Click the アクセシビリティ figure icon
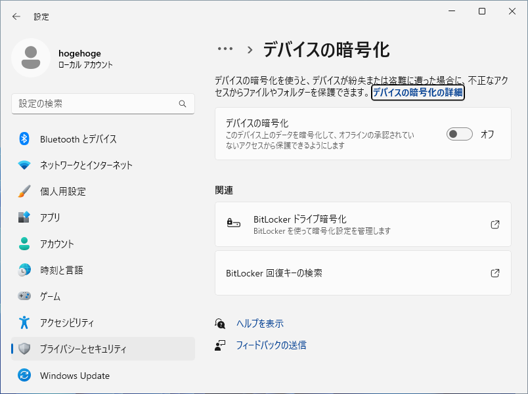 coord(24,322)
